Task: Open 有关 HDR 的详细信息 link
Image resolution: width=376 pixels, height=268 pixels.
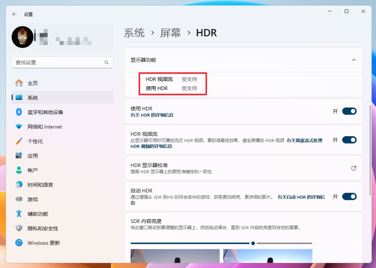Action: [x=152, y=115]
